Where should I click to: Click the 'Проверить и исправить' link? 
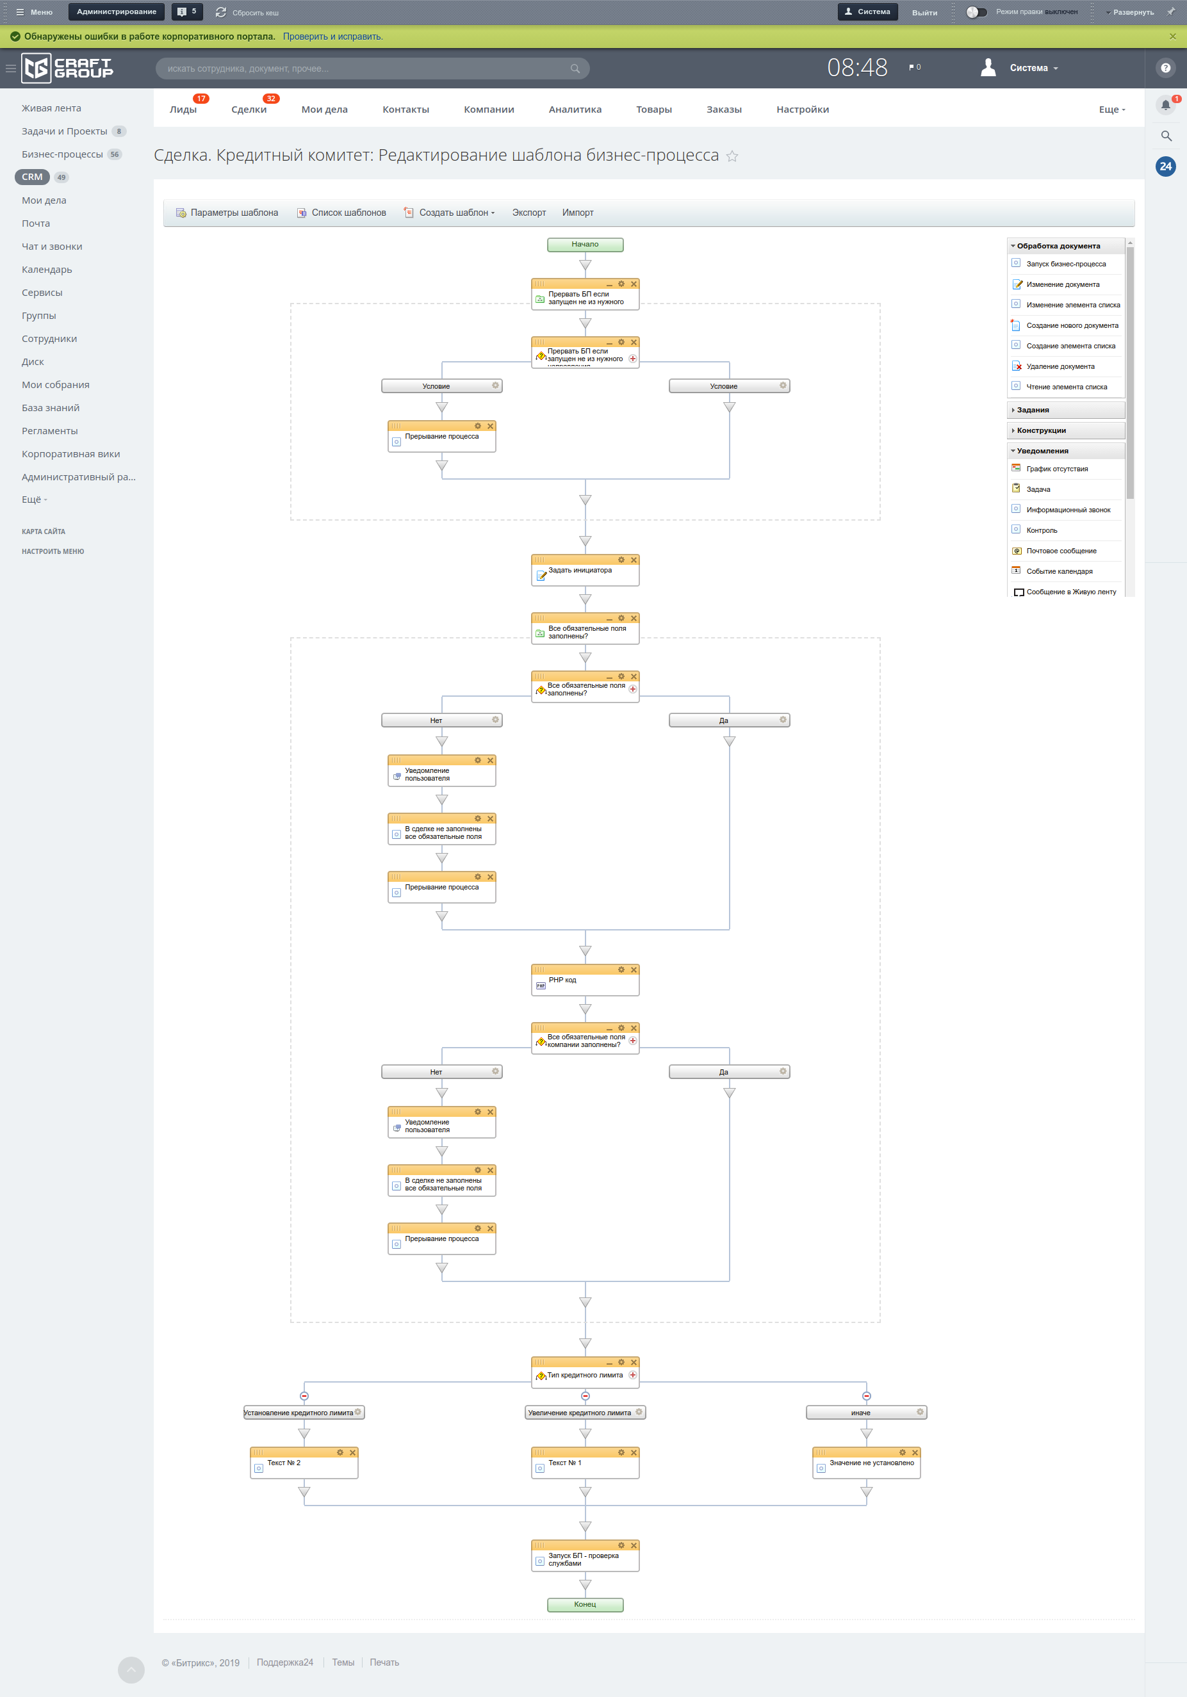pos(333,37)
